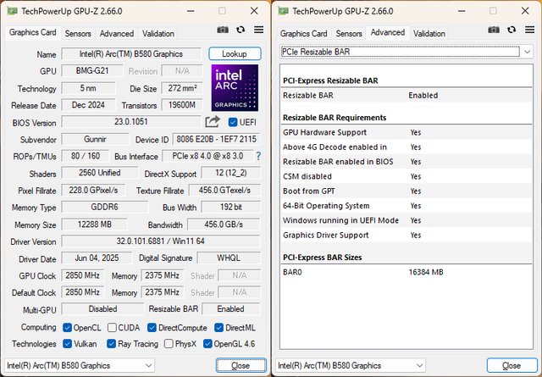Switch to Sensors tab in right window
Viewport: 542px width, 377px height.
[x=349, y=34]
